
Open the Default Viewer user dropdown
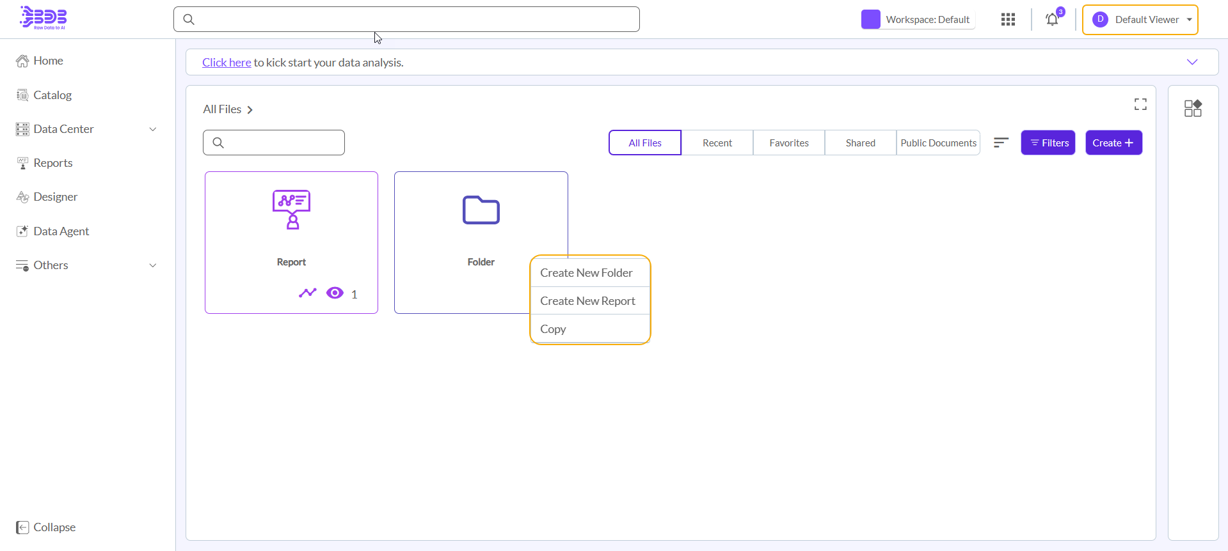tap(1140, 20)
